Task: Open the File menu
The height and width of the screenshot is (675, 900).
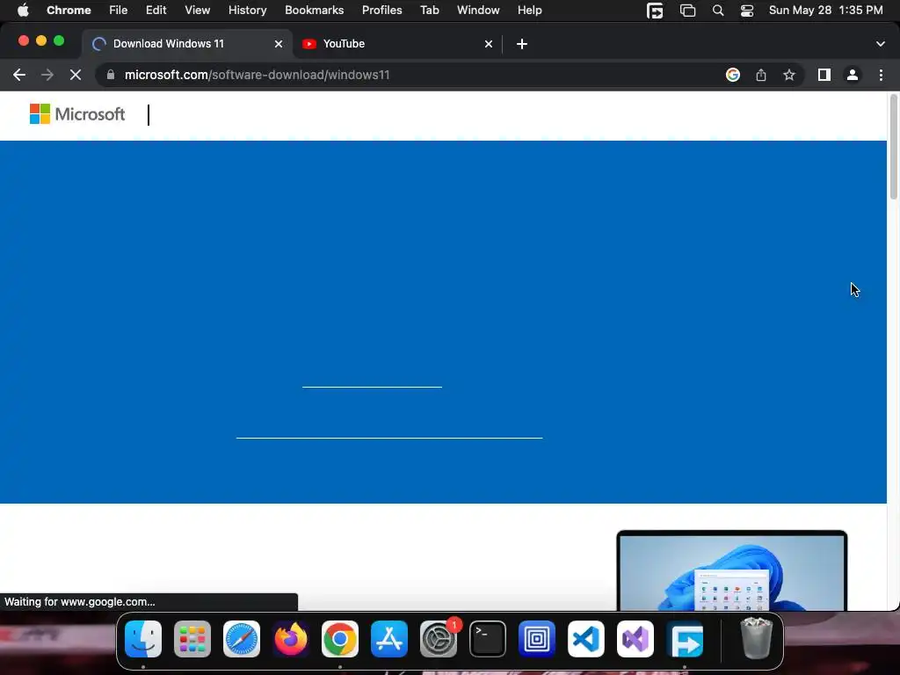Action: click(x=119, y=10)
